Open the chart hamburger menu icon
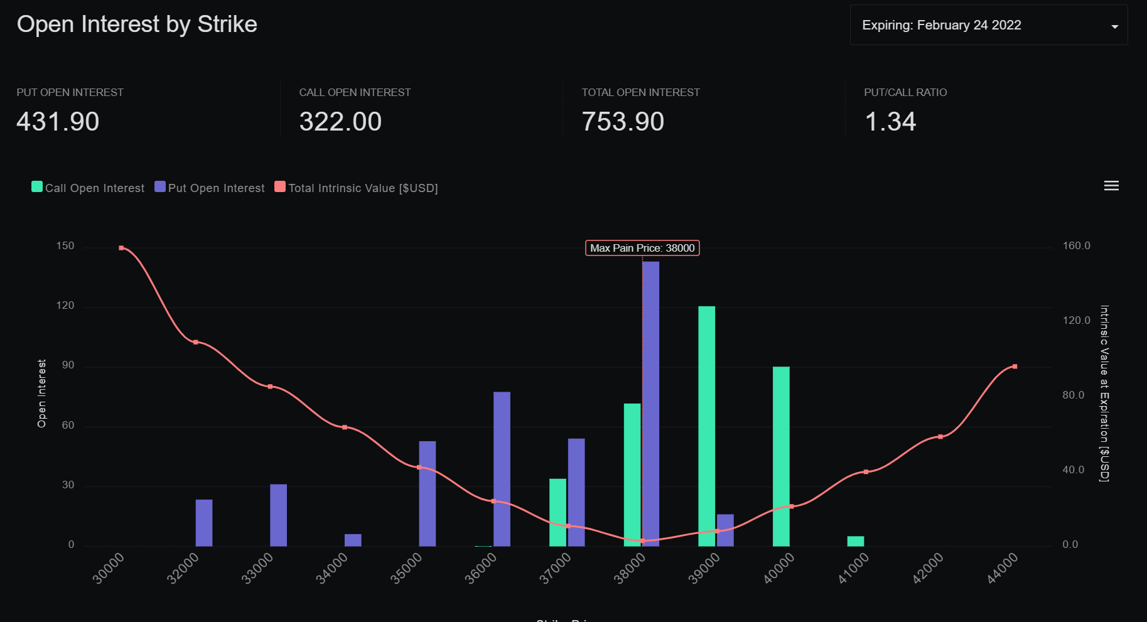This screenshot has height=622, width=1147. tap(1111, 186)
